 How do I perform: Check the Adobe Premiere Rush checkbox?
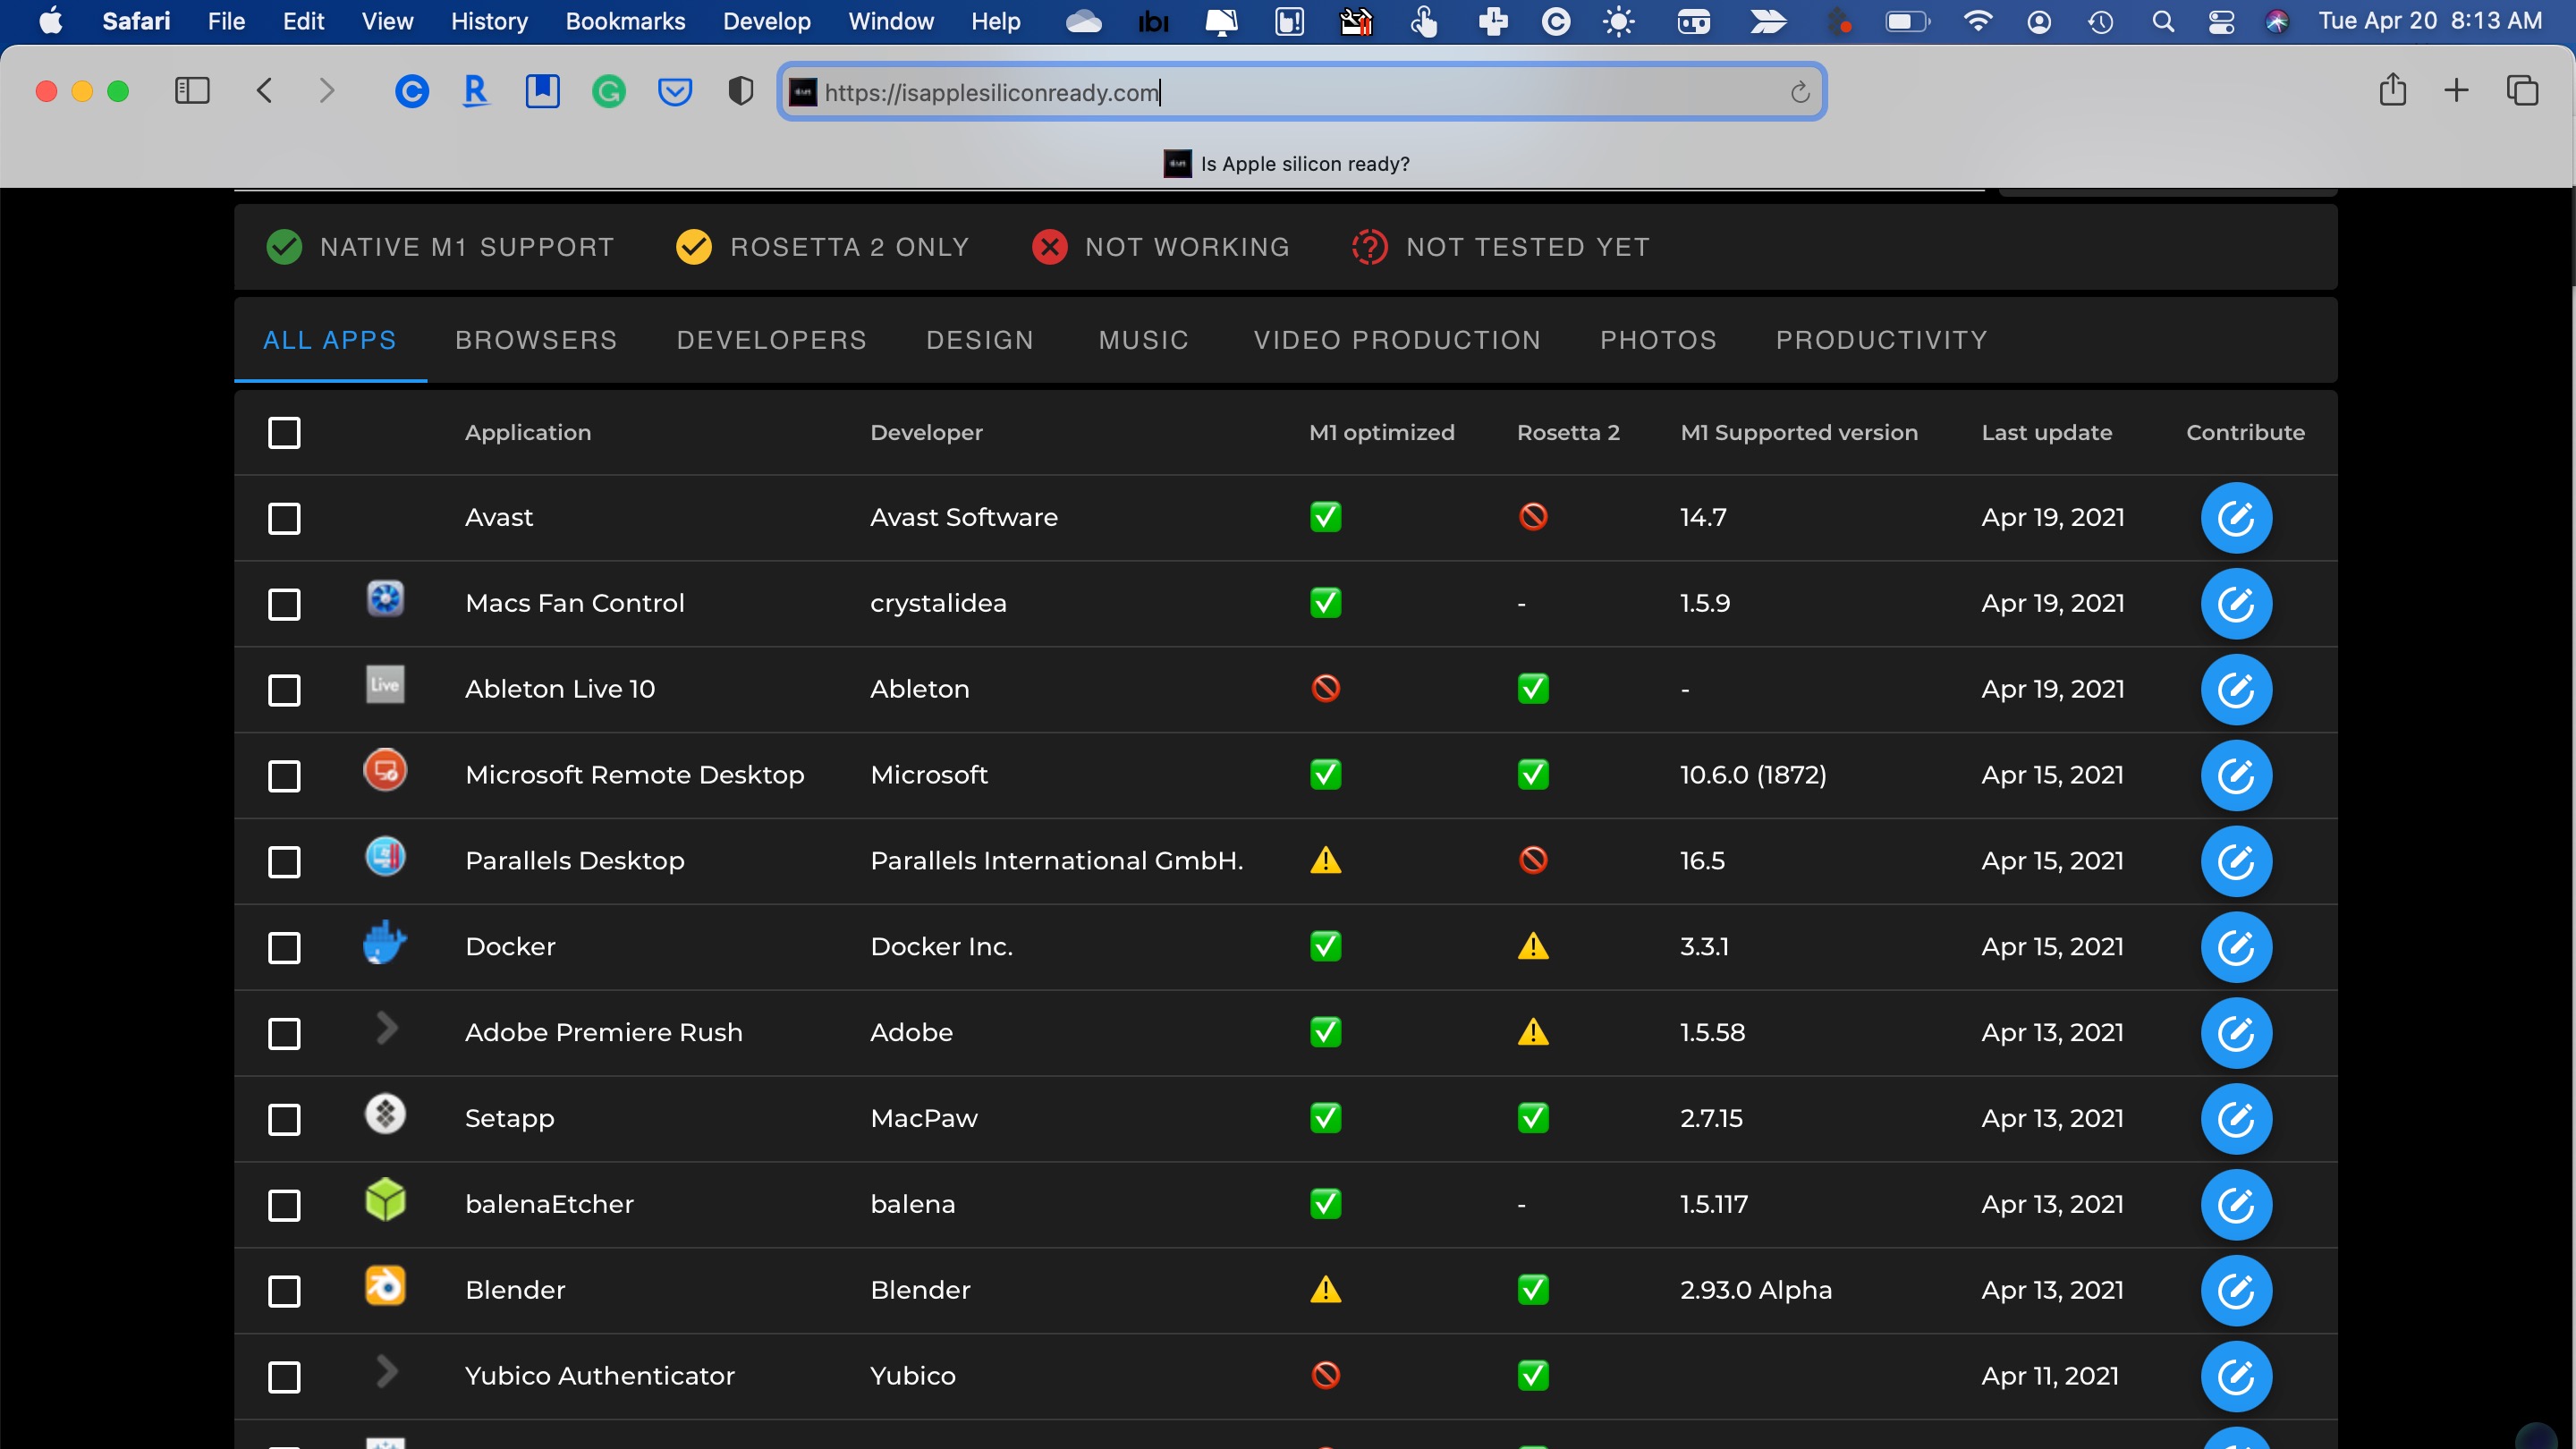click(285, 1034)
